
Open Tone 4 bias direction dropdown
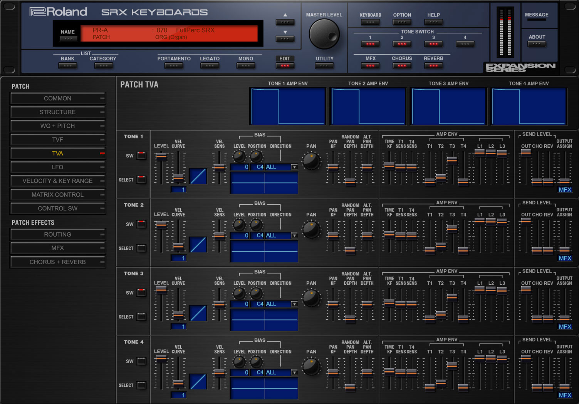294,372
